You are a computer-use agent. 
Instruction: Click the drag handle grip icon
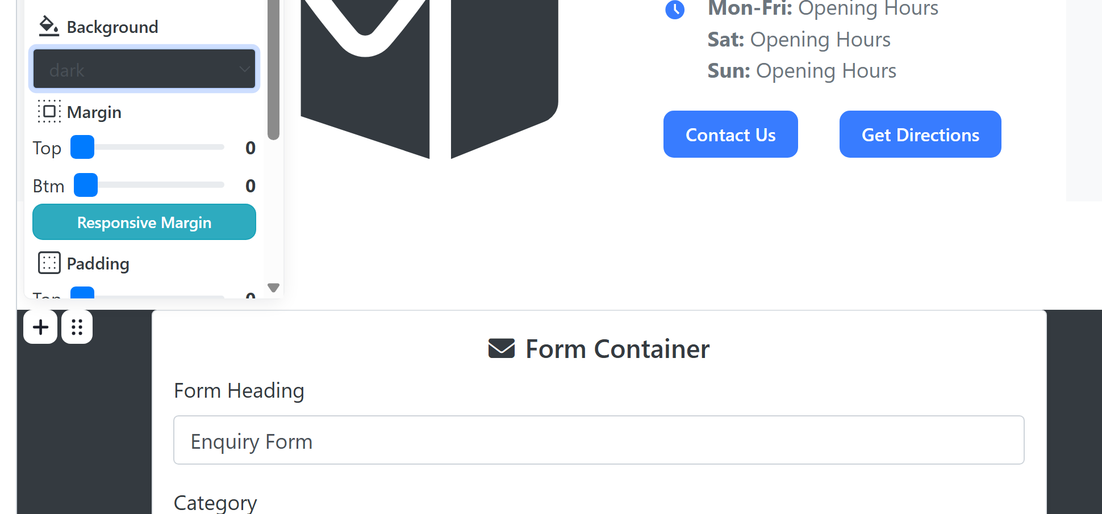(77, 327)
